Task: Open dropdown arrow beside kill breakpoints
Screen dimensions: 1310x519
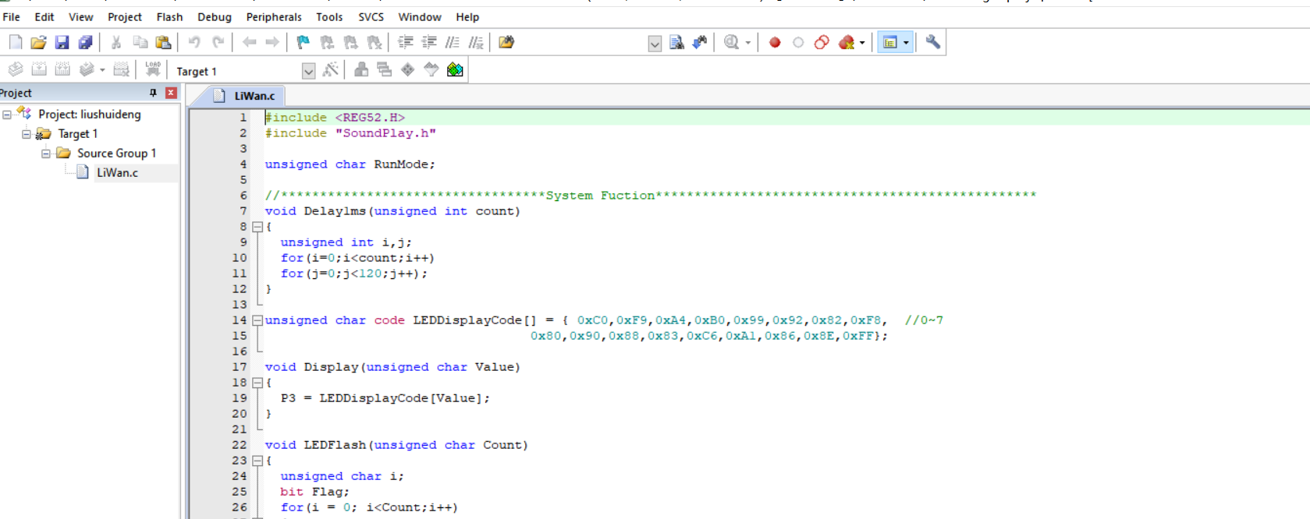Action: click(x=862, y=43)
